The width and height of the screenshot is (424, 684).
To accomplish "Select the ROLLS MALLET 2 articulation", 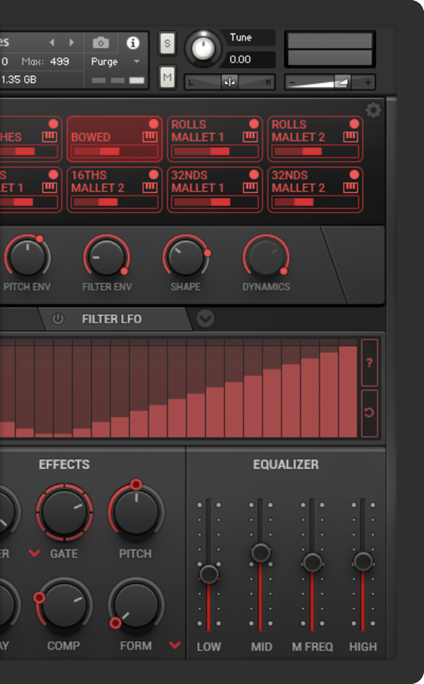I will pos(315,139).
